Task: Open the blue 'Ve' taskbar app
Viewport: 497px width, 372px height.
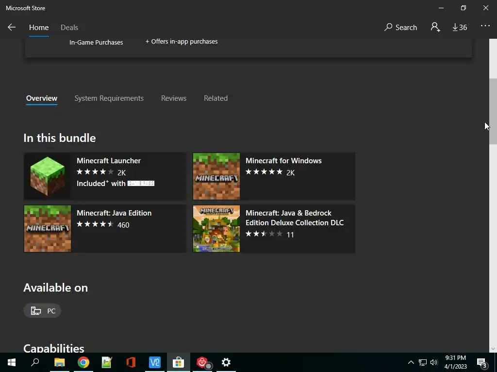Action: (x=155, y=362)
